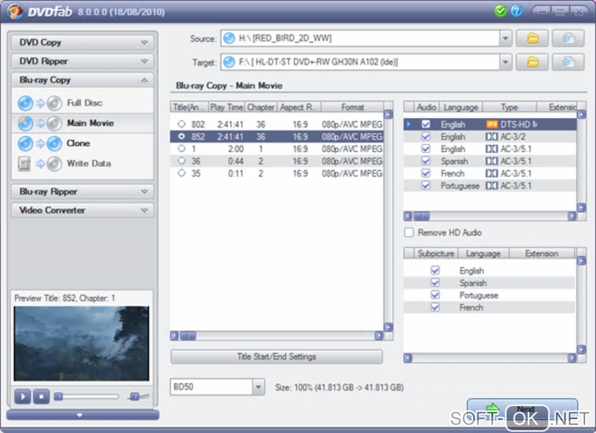This screenshot has width=596, height=433.
Task: Select title 802 radio button
Action: 182,124
